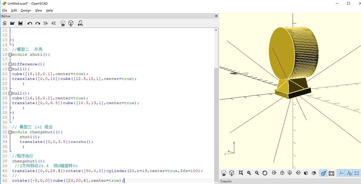This screenshot has height=184, width=361.
Task: Undo the last edit
Action: (x=30, y=23)
